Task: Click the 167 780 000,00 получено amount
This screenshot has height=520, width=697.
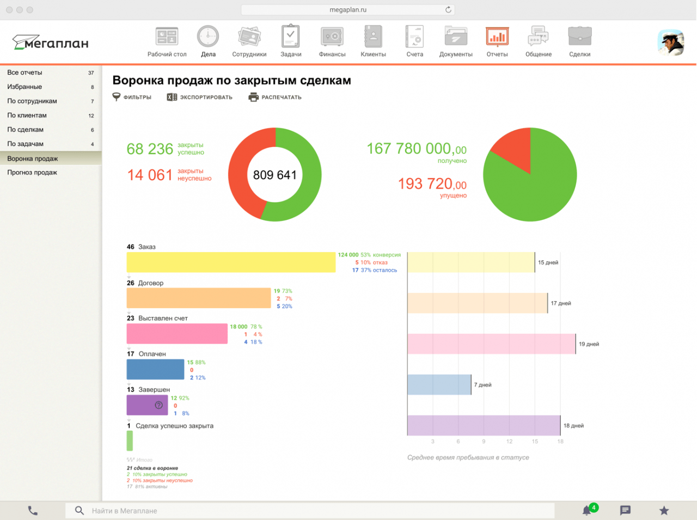Action: 417,152
